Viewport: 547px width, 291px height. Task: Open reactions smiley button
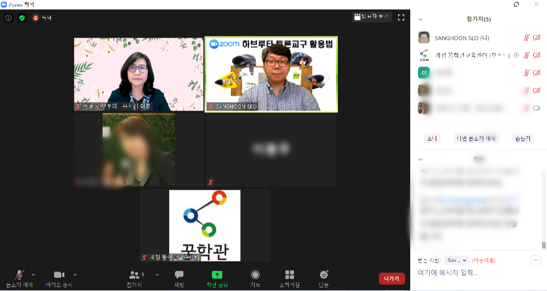click(x=324, y=278)
